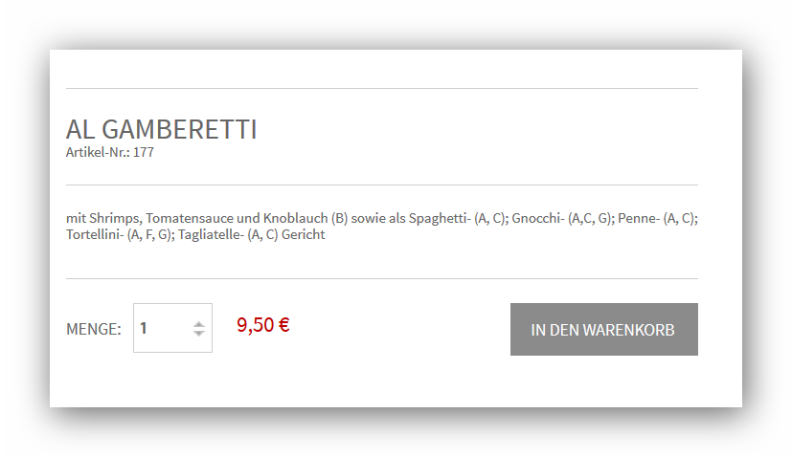Decrease quantity with the down arrow
This screenshot has height=457, width=792.
click(x=199, y=334)
